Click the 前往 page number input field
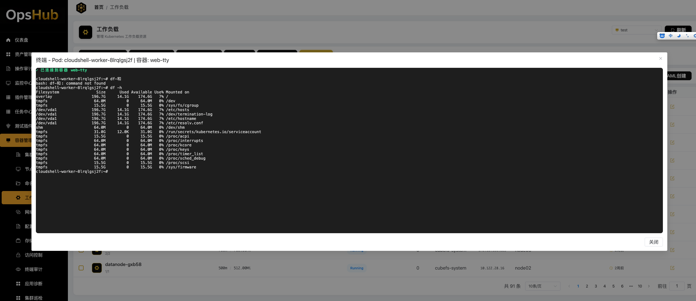This screenshot has height=301, width=696. pos(677,286)
